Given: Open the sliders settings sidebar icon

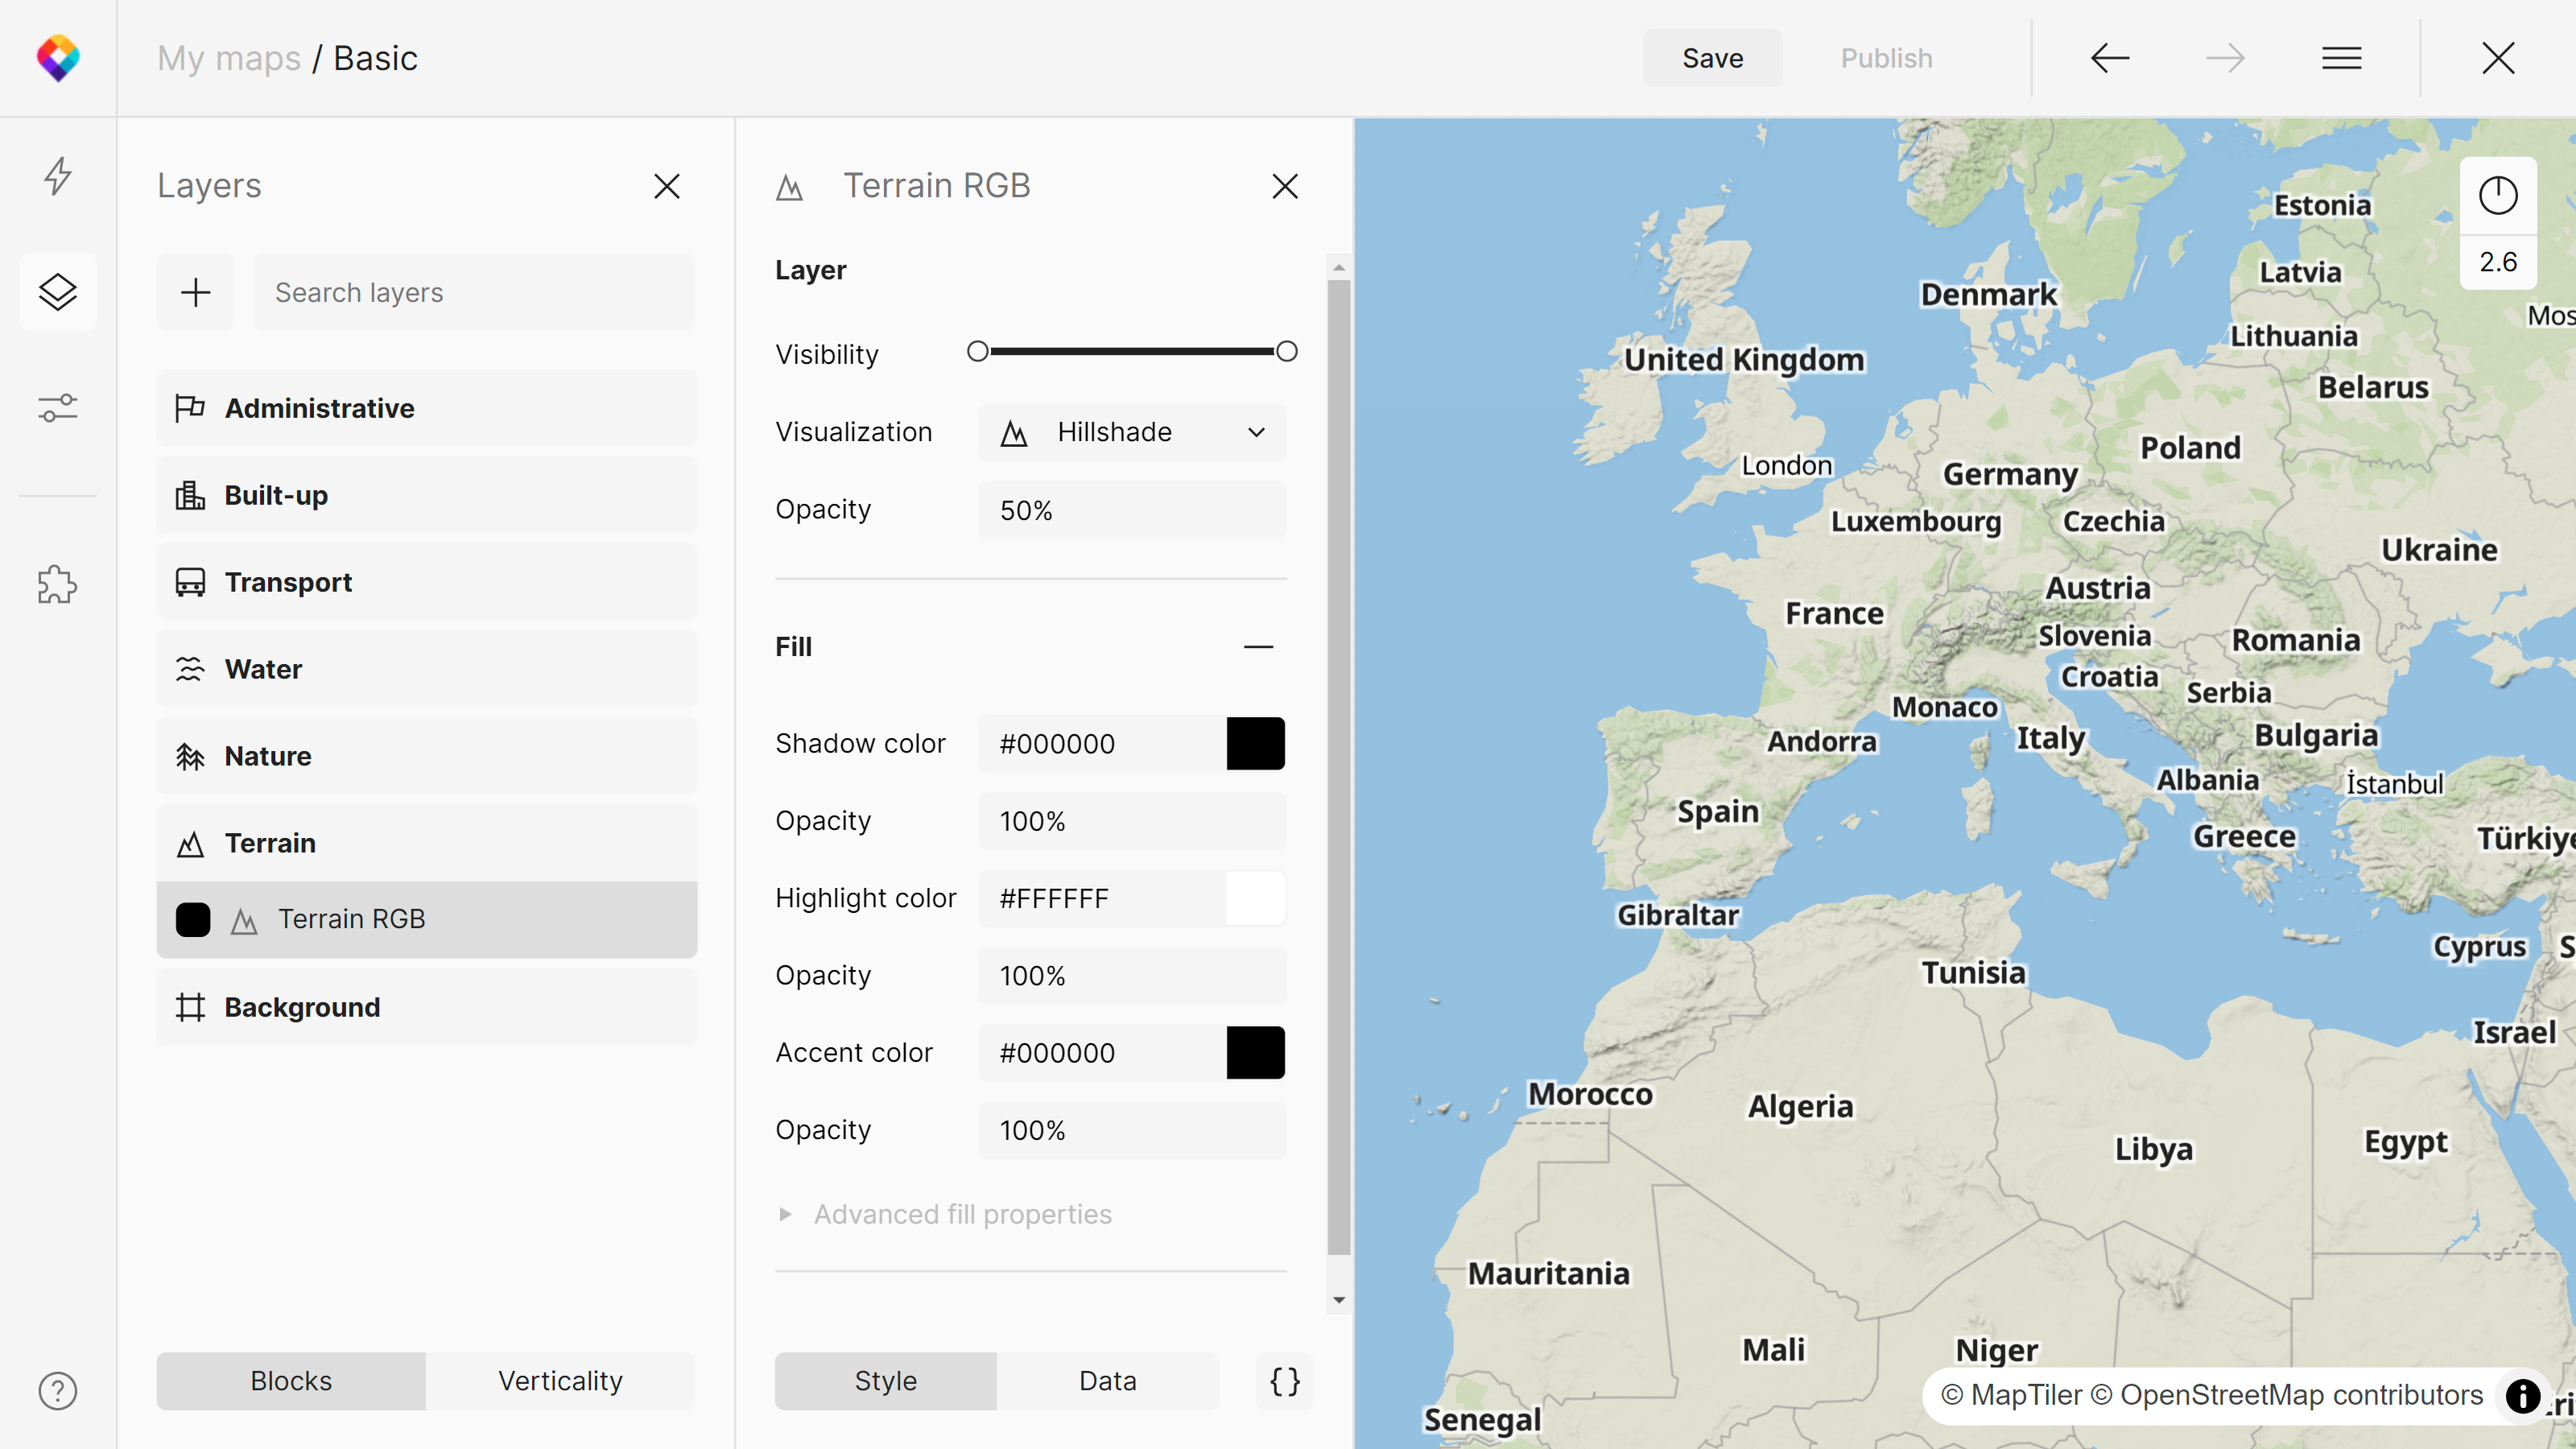Looking at the screenshot, I should [x=58, y=408].
